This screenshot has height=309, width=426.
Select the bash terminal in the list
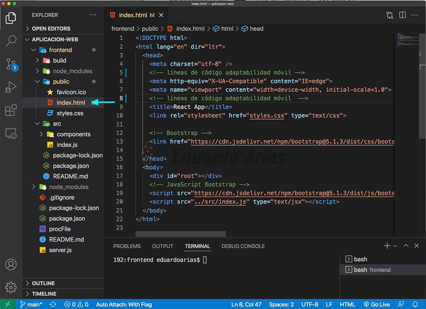click(x=383, y=259)
